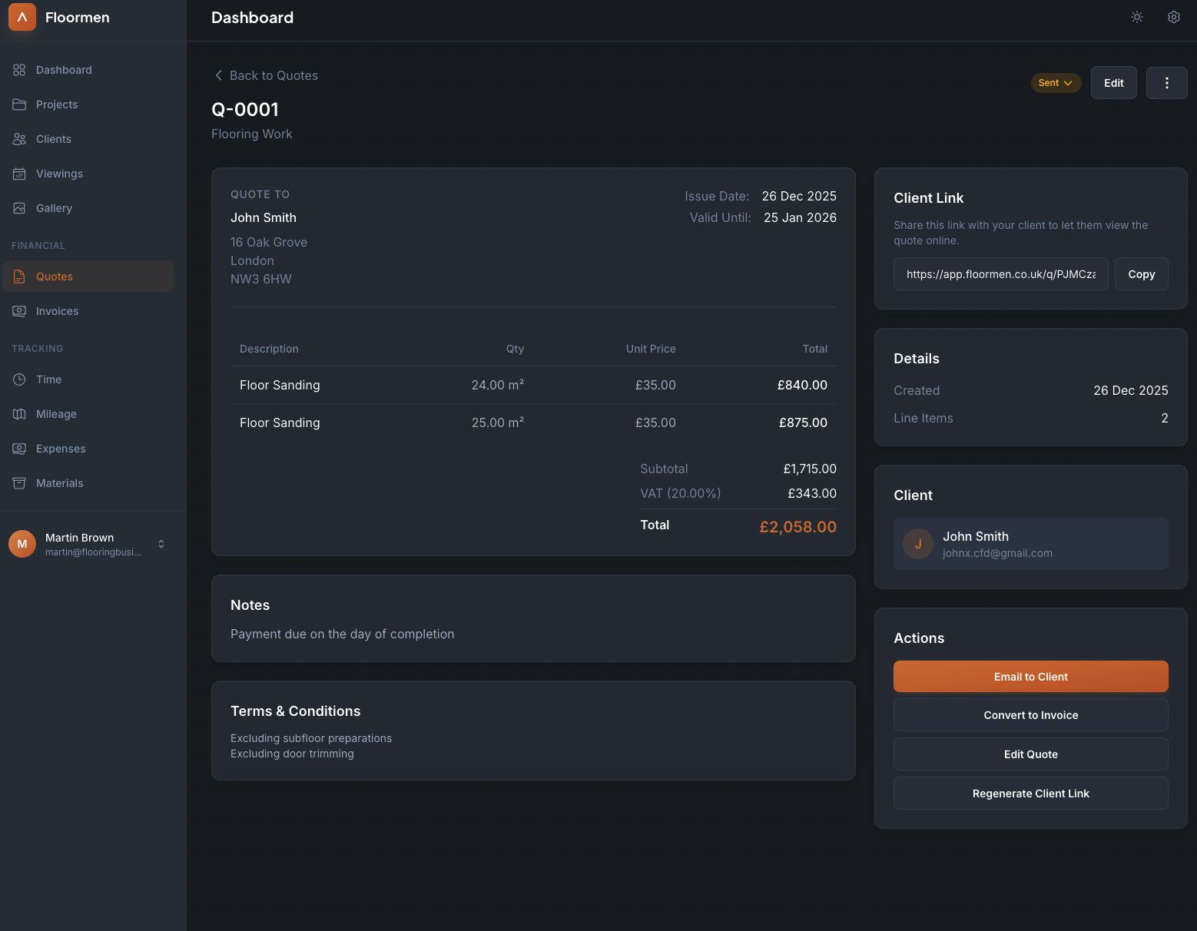Screen dimensions: 1197x931
Task: Open the three-dot more options menu
Action: pyautogui.click(x=1166, y=83)
